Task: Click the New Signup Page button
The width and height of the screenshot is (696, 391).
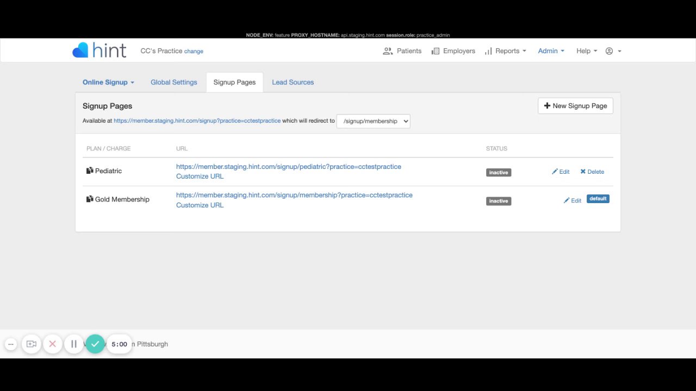Action: click(575, 106)
